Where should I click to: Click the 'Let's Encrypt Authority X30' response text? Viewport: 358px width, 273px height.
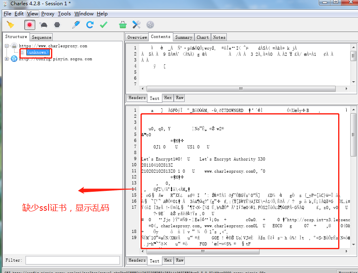(x=232, y=159)
